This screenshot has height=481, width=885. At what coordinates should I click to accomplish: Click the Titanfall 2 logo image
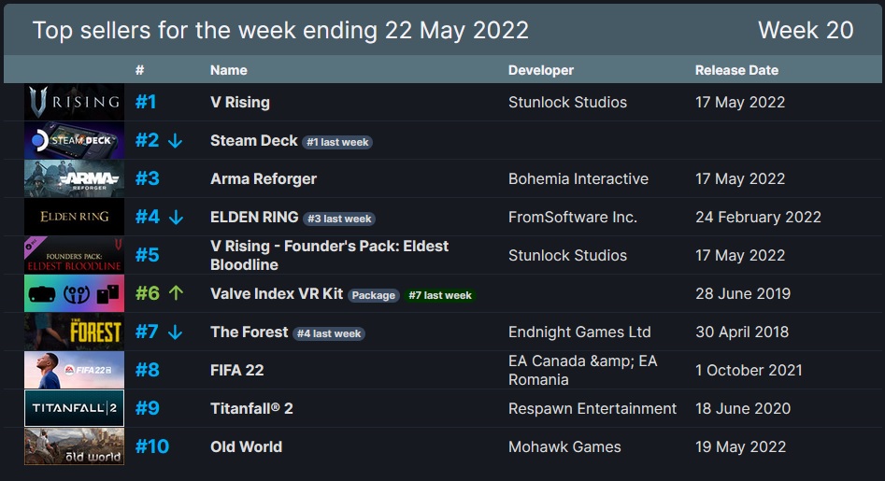tap(74, 408)
